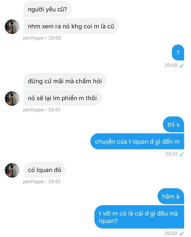Tap perthppe's avatar next to 'nó sẽ lại lm phiền'
The width and height of the screenshot is (191, 237).
tap(12, 98)
